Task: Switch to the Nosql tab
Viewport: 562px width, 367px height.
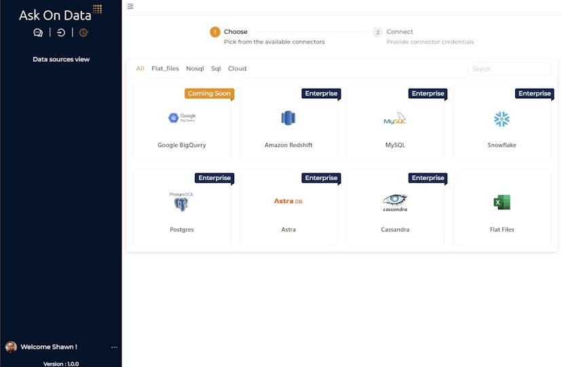Action: click(195, 68)
